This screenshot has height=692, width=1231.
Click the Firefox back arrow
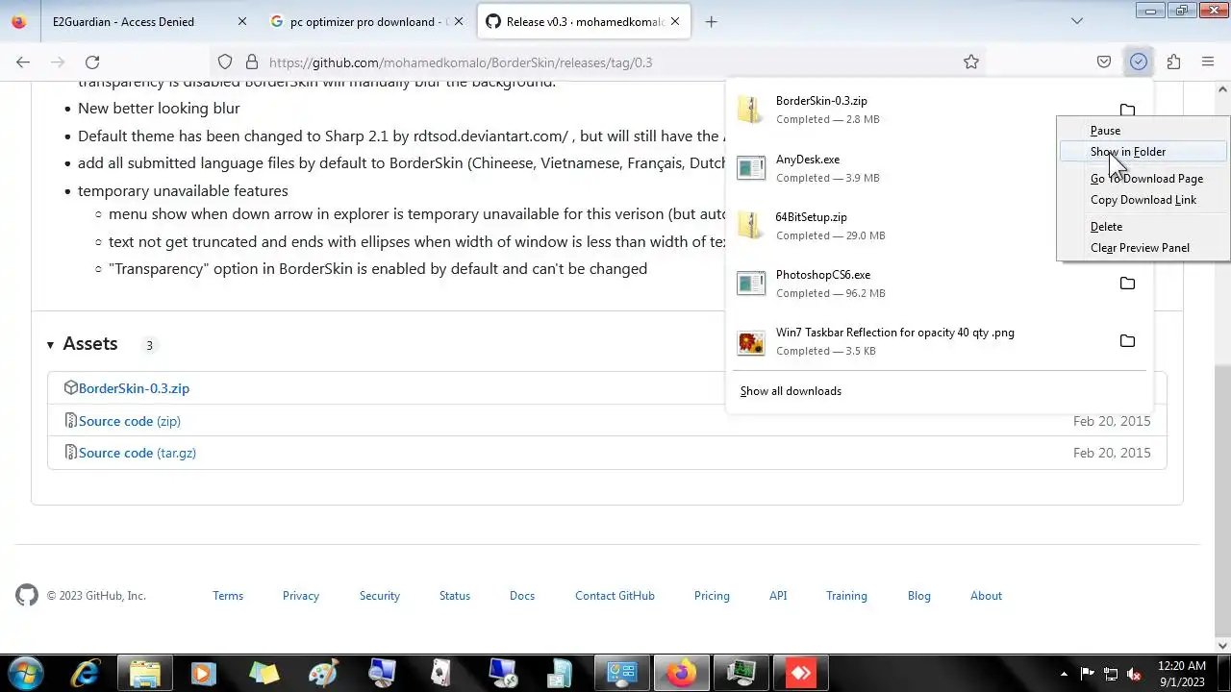(23, 62)
